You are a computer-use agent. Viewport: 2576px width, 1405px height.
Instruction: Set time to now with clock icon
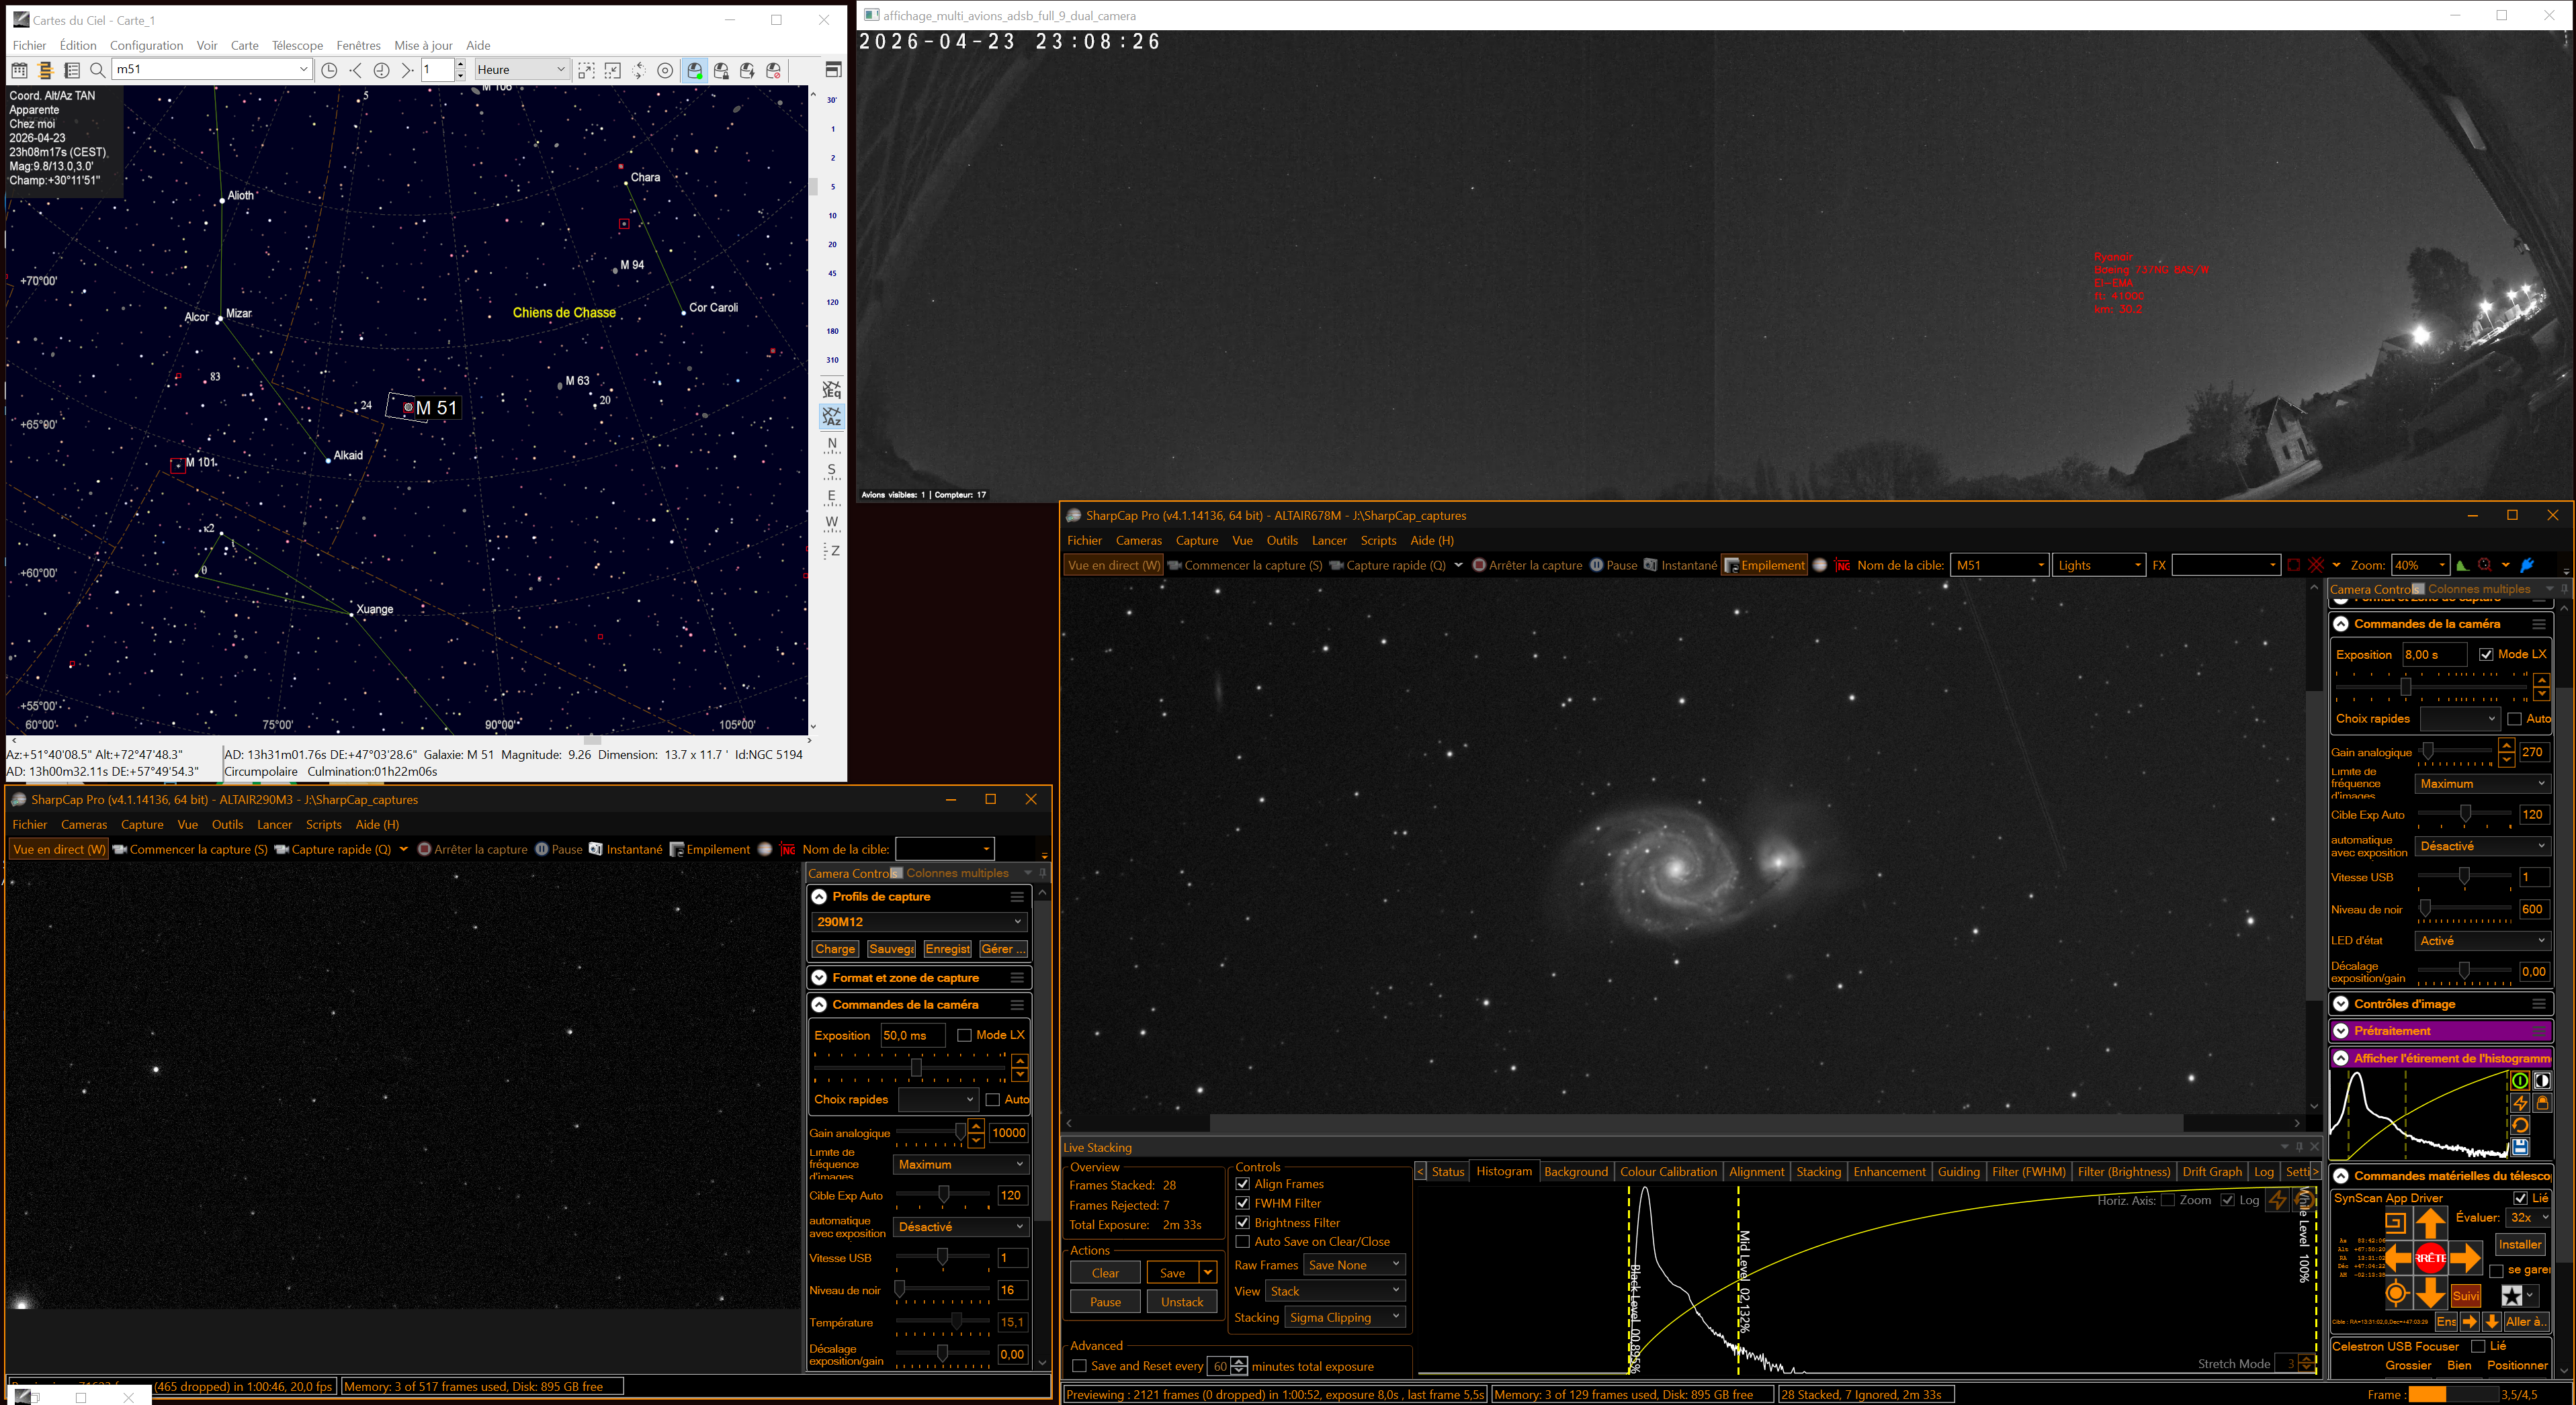tap(329, 70)
